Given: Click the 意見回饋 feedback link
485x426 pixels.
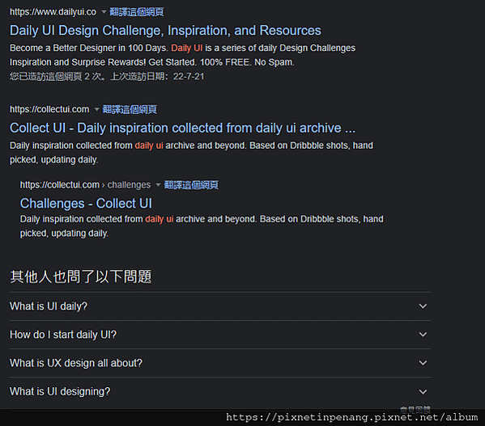Looking at the screenshot, I should coord(415,410).
